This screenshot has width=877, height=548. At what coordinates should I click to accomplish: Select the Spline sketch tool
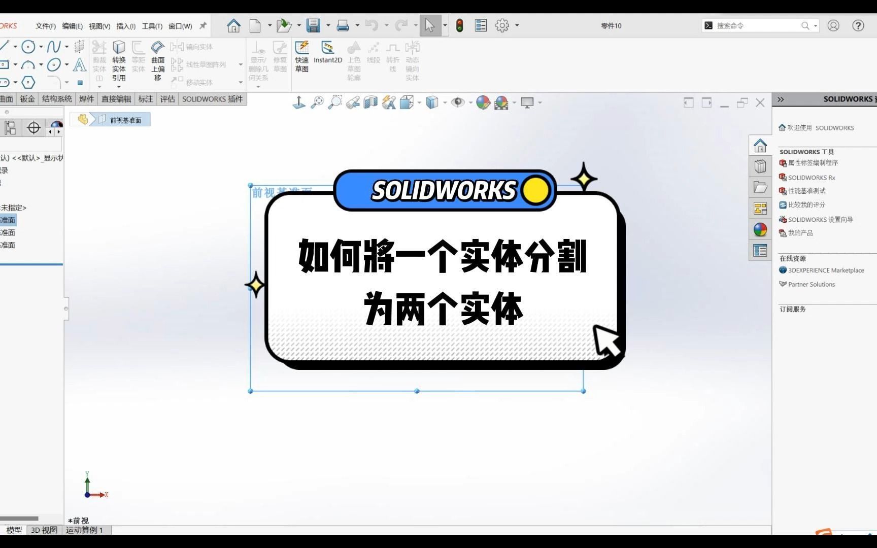pyautogui.click(x=53, y=47)
